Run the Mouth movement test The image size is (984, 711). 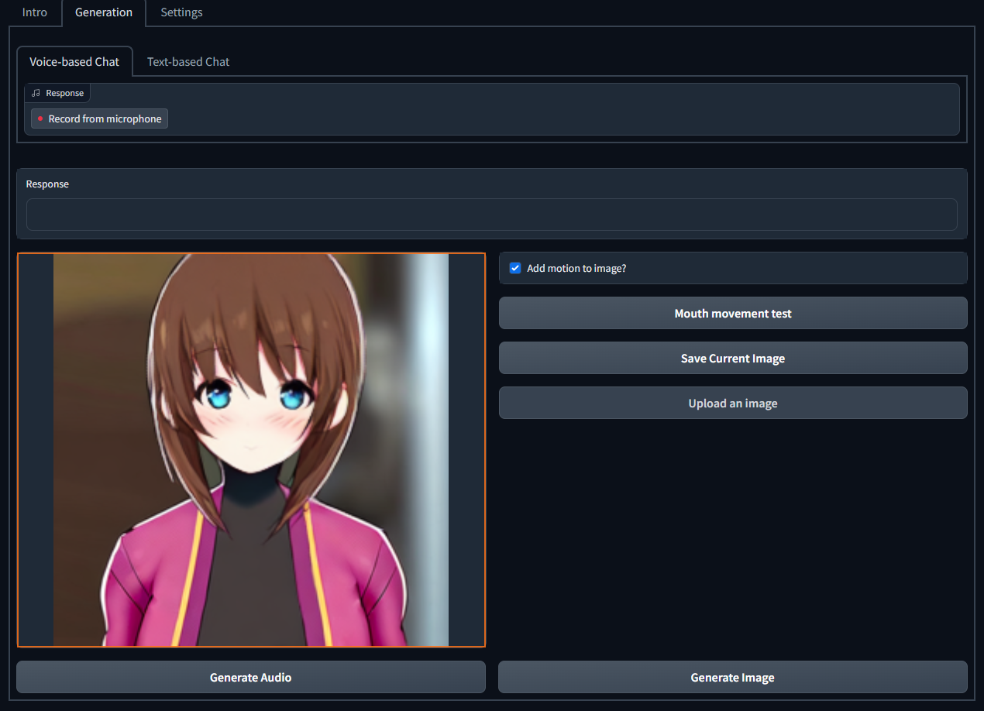[x=733, y=313]
